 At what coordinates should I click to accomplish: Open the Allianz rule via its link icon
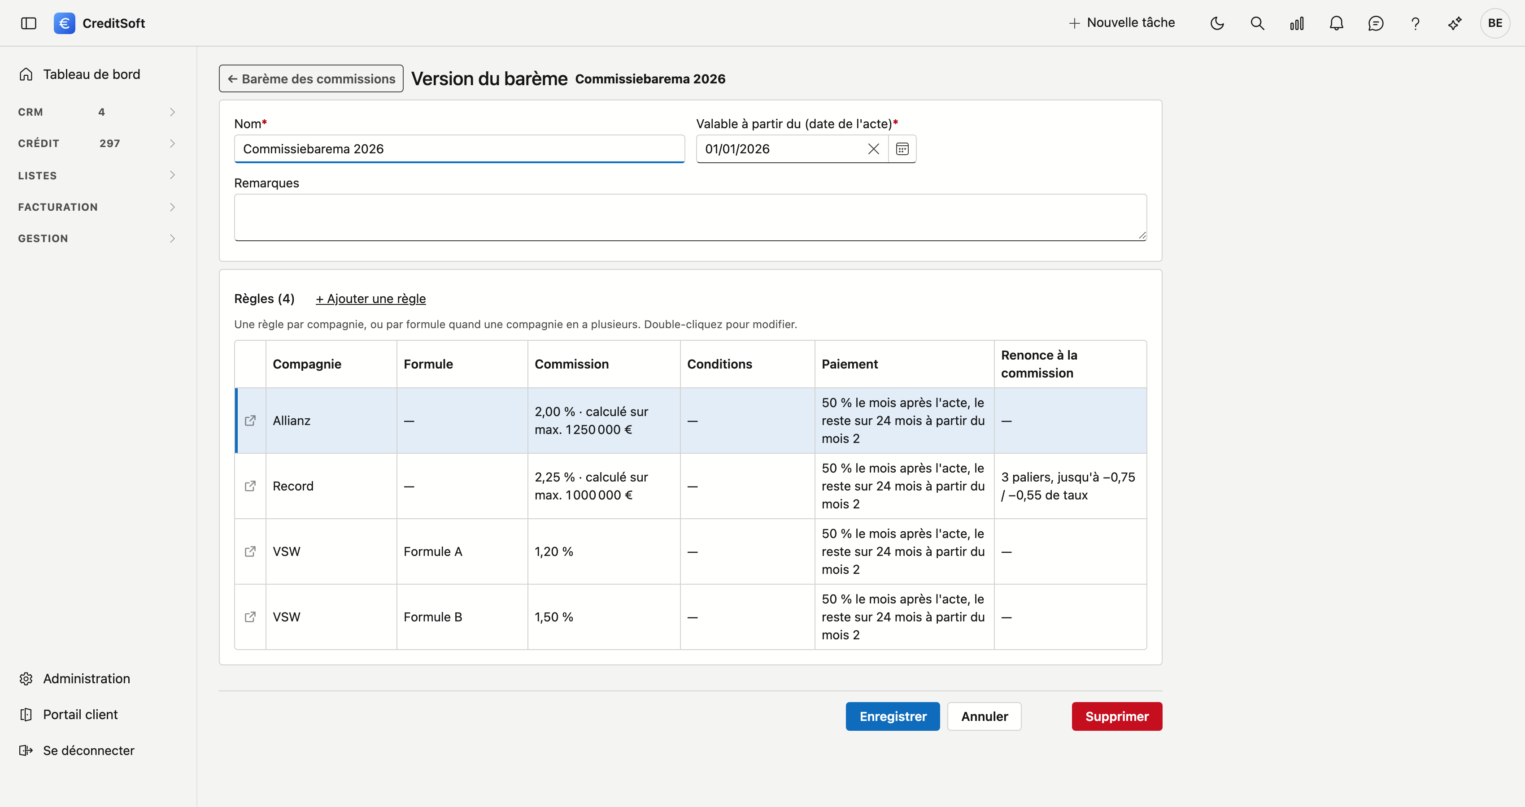point(250,421)
